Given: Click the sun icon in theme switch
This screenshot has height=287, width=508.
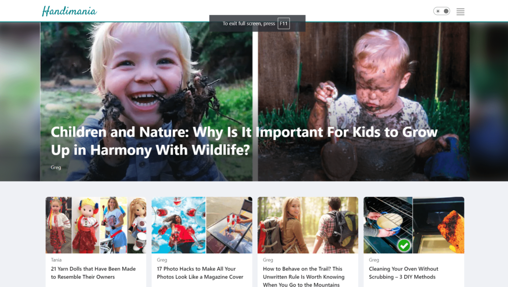Looking at the screenshot, I should (438, 11).
